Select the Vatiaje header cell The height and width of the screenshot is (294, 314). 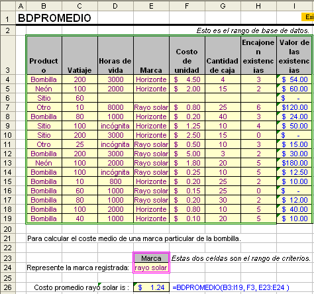tap(79, 55)
